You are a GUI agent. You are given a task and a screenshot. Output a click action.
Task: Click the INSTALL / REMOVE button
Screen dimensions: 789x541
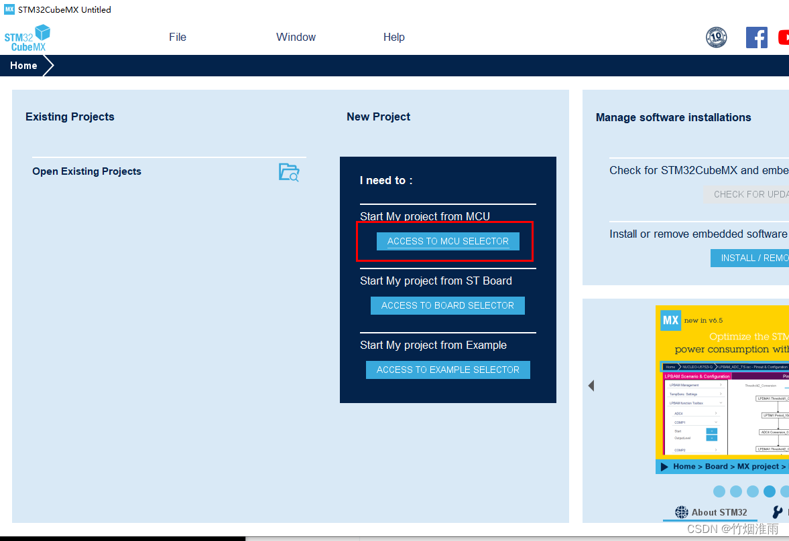coord(749,258)
